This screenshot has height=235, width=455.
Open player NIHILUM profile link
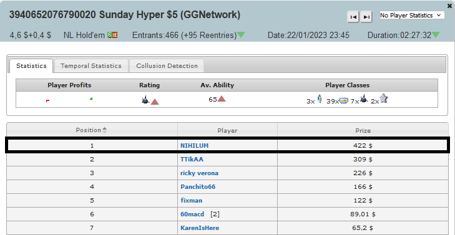(x=194, y=146)
